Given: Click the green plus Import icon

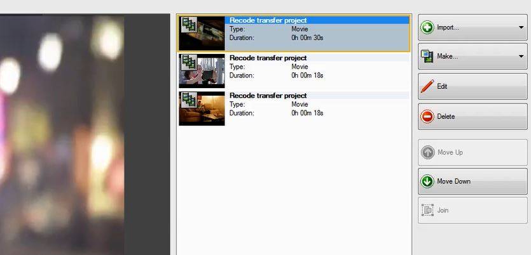Looking at the screenshot, I should pos(427,27).
